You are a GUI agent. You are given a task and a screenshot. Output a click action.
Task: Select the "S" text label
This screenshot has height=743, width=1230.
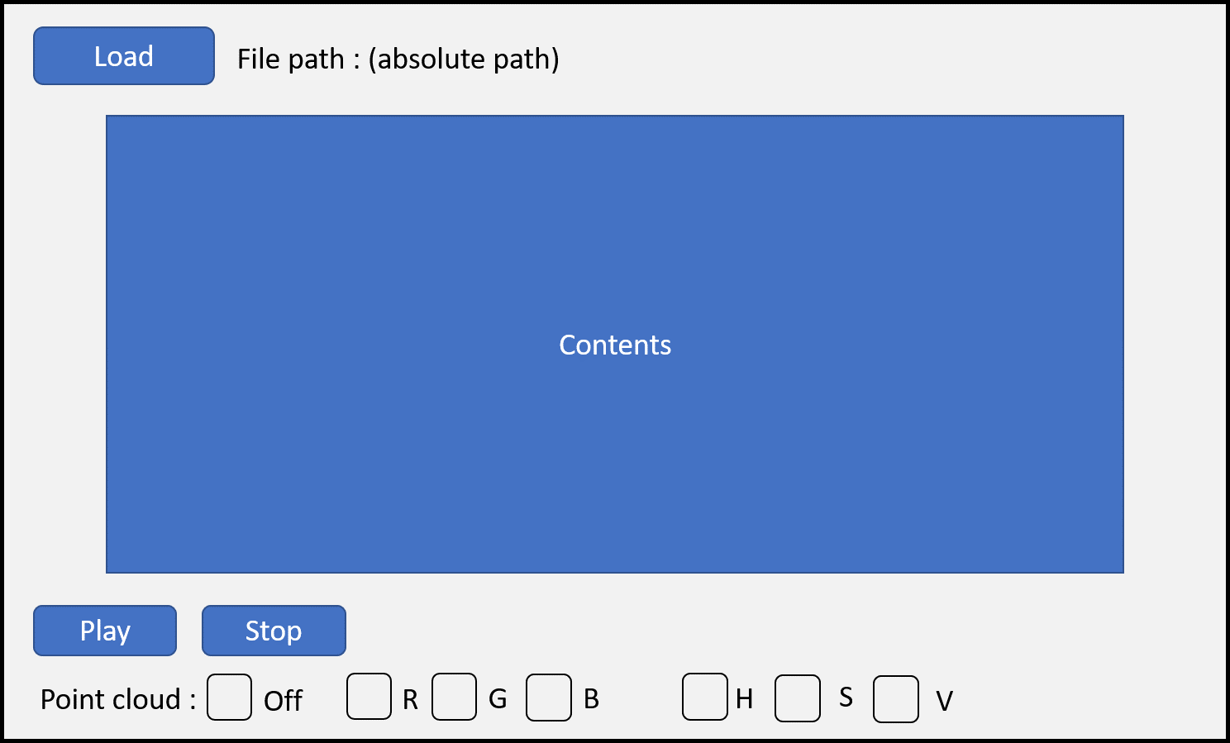pos(846,698)
